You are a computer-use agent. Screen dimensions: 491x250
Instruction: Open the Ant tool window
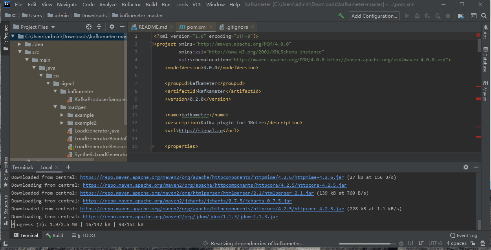pyautogui.click(x=486, y=31)
